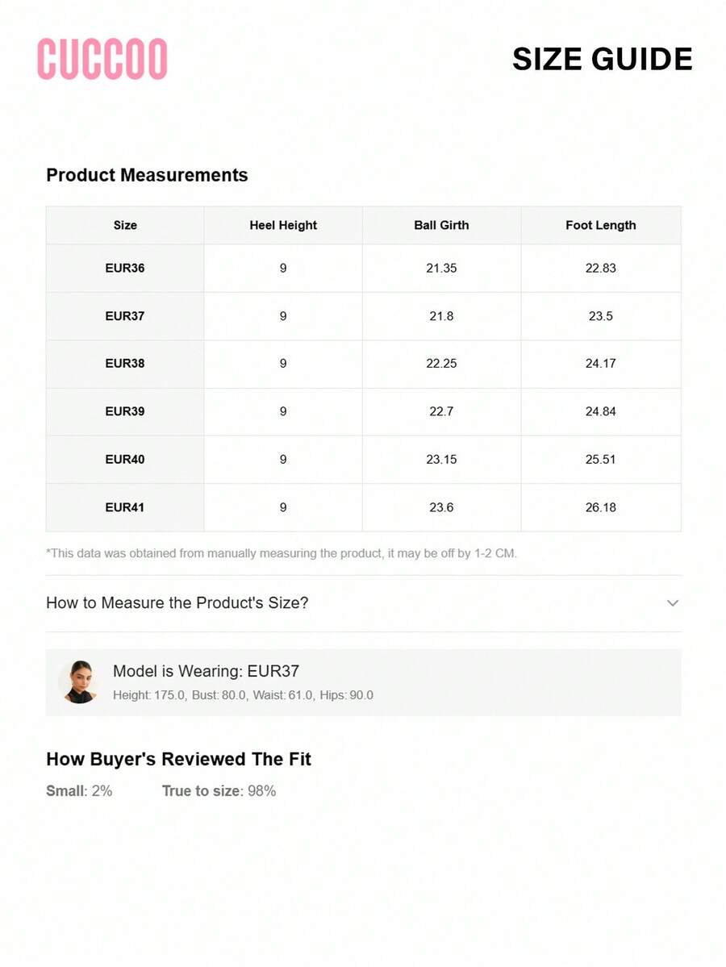Screen dimensions: 726x967
Task: Click the Small 2% fit rating
Action: tap(79, 790)
